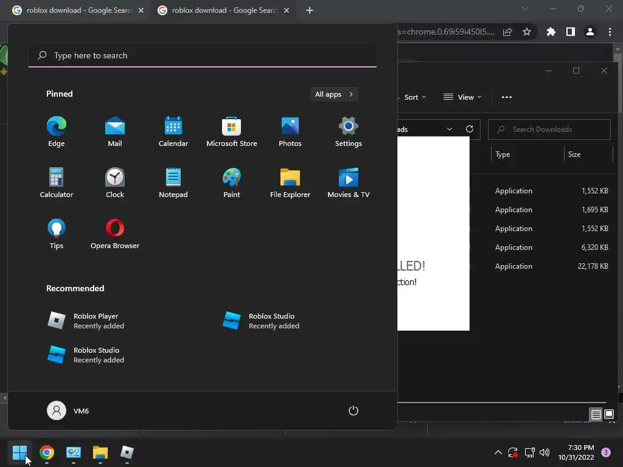The height and width of the screenshot is (467, 623).
Task: Open File Explorer See more menu
Action: point(507,97)
